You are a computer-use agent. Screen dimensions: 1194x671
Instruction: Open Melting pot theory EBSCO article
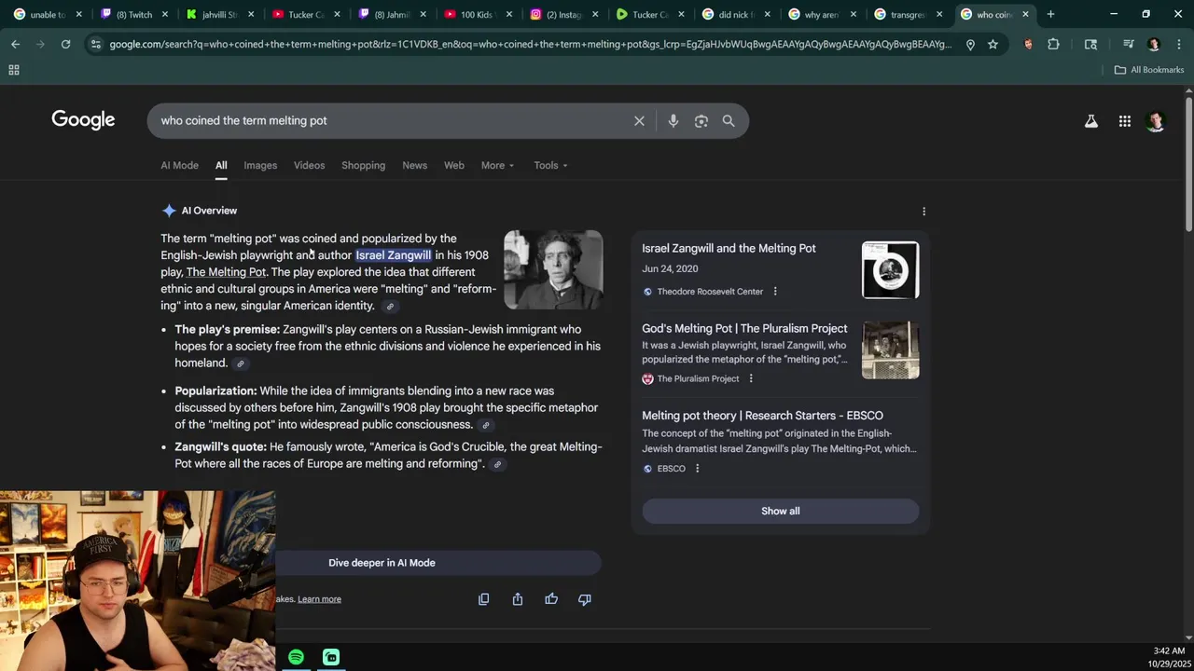point(762,416)
